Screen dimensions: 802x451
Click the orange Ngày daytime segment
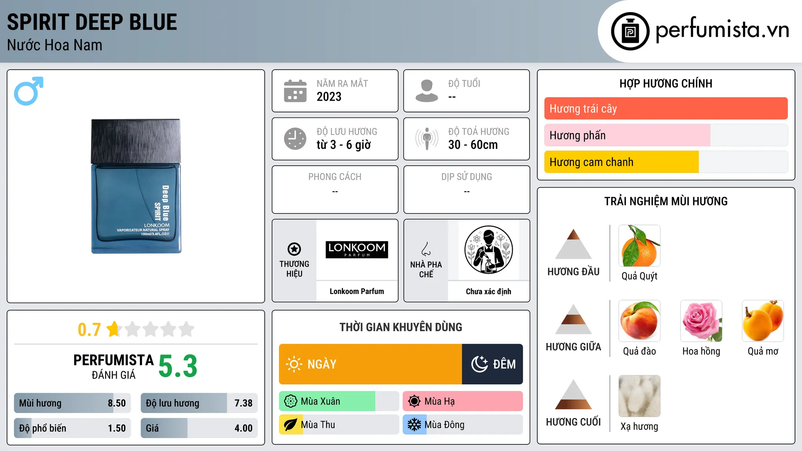(370, 364)
